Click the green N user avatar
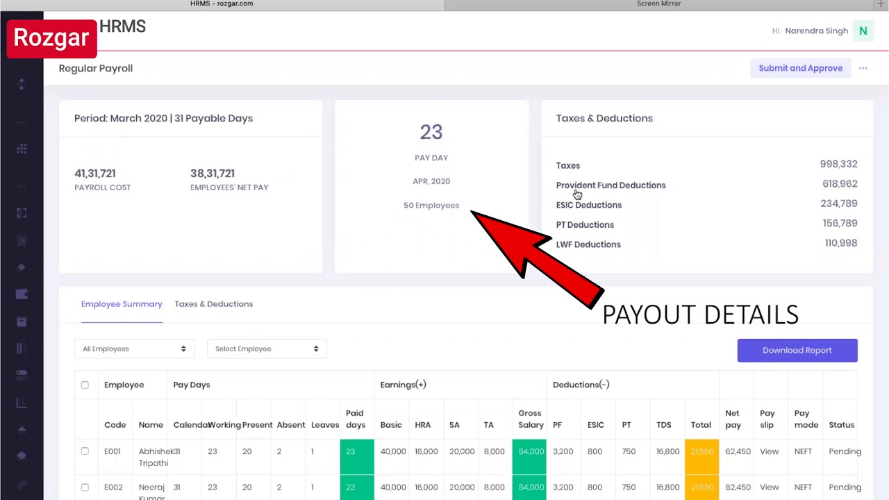889x500 pixels. tap(863, 31)
